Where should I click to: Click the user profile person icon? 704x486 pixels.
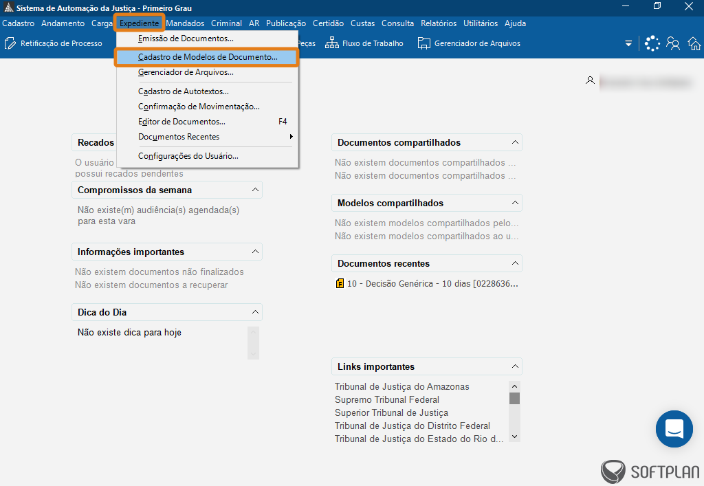[x=590, y=80]
